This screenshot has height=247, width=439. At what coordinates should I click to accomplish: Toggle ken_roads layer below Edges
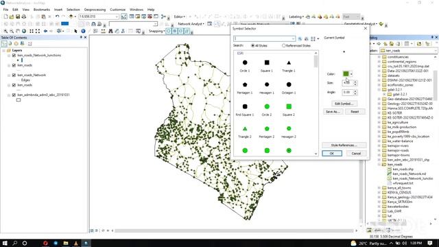coord(14,85)
